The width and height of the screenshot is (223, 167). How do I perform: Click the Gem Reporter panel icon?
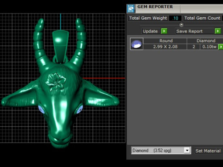(131, 8)
